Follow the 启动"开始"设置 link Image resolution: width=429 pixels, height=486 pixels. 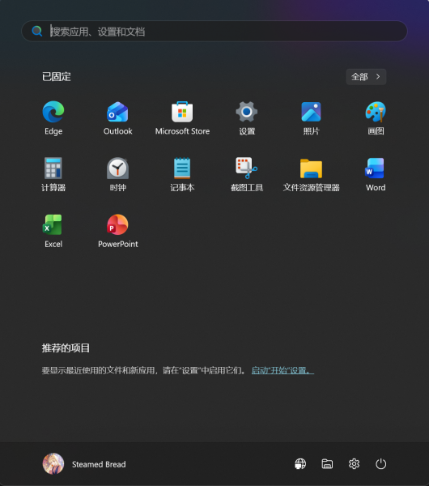[x=282, y=370]
